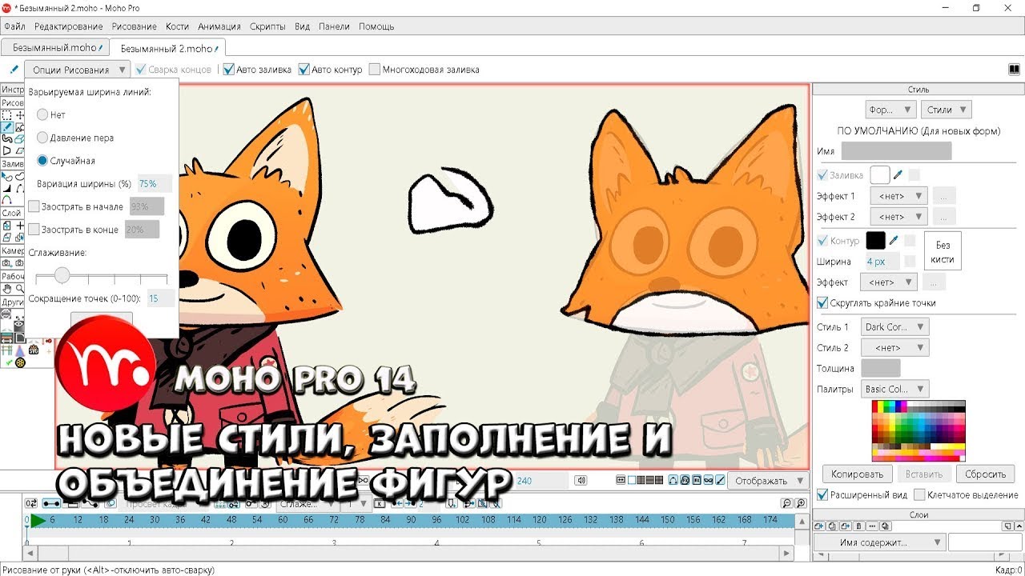Click the delete layer trash icon
Viewport: 1025px width, 576px height.
858,526
